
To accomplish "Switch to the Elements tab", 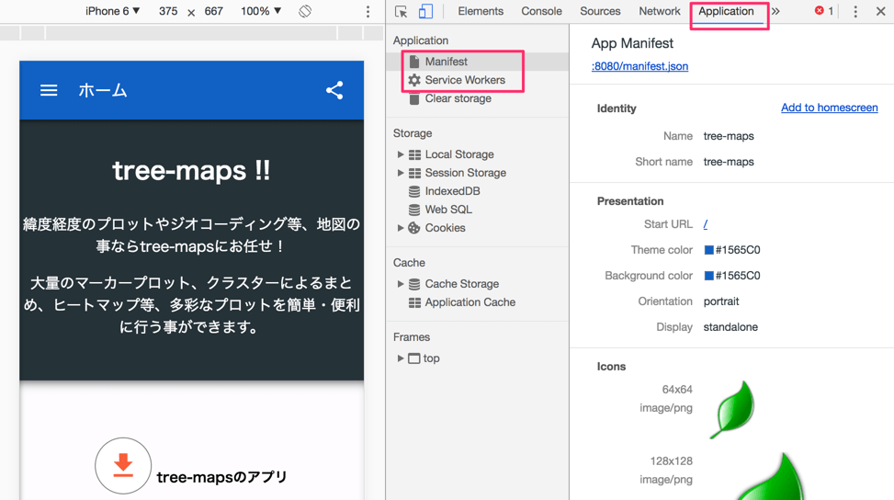I will (x=481, y=11).
